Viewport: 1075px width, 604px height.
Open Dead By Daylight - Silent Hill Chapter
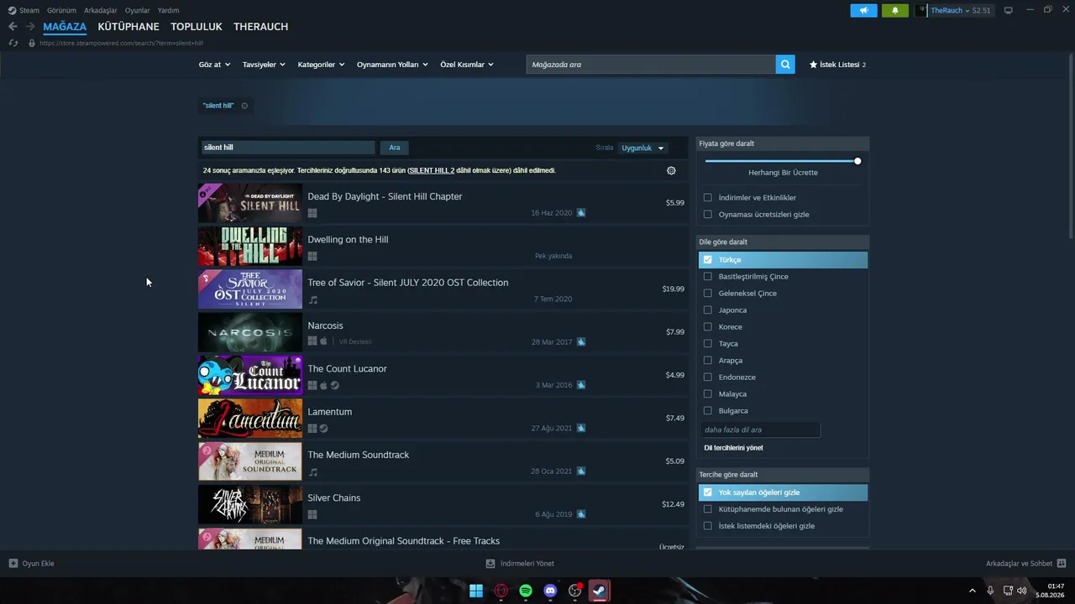click(443, 203)
